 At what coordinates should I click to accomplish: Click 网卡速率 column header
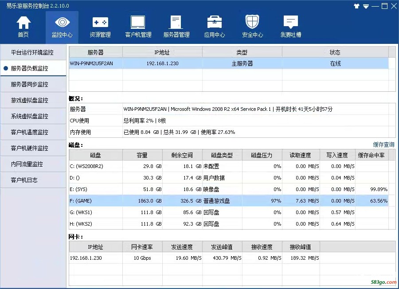142,247
